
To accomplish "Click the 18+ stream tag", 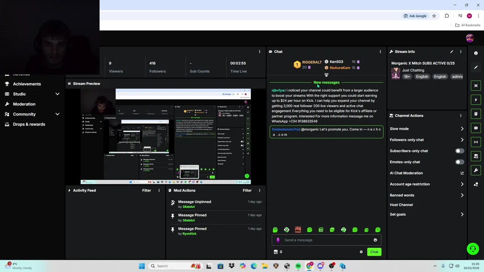I will pyautogui.click(x=407, y=77).
